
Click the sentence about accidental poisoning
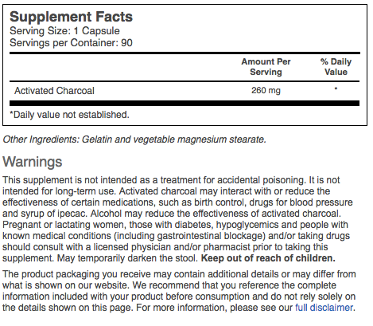tap(154, 180)
